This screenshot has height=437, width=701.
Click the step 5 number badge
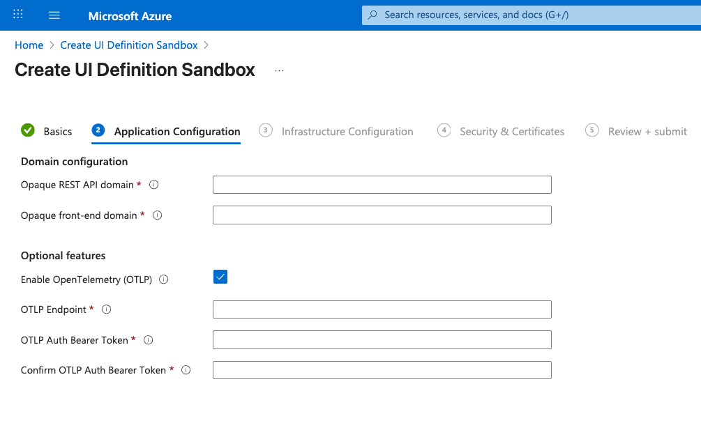point(592,130)
